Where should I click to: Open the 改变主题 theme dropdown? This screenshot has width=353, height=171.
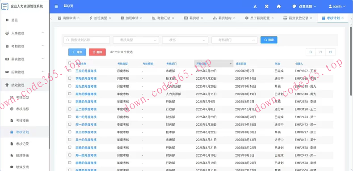coord(304,7)
